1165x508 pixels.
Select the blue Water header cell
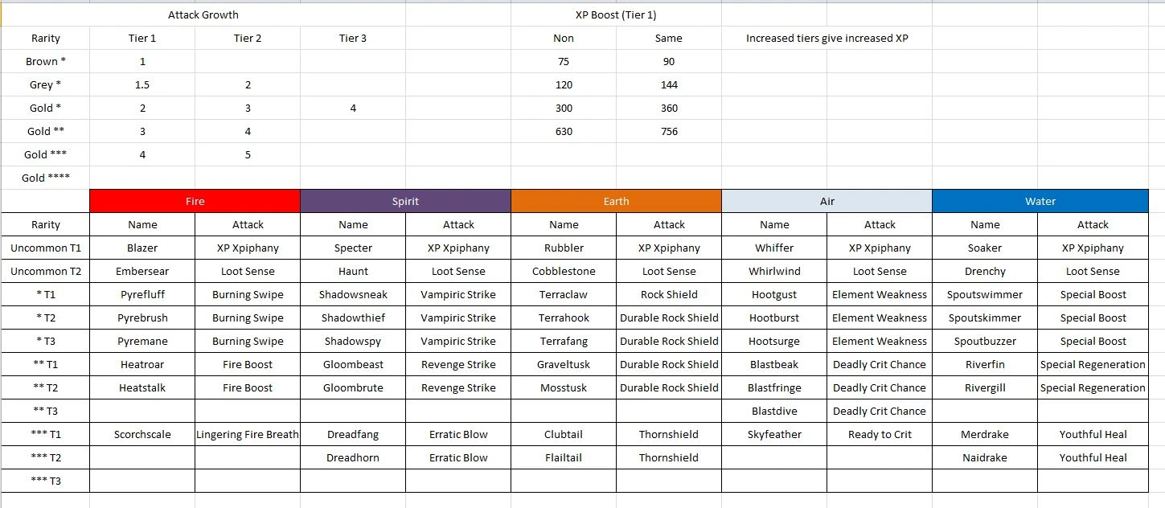coord(1040,202)
